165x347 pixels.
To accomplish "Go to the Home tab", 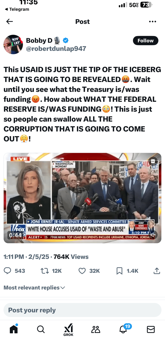I will click(14, 329).
